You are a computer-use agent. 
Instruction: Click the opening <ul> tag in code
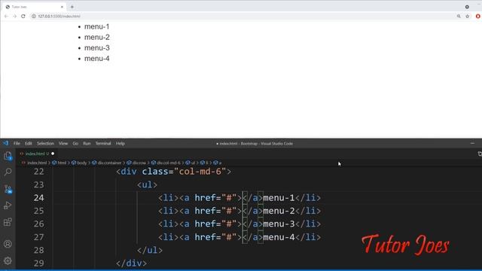point(148,184)
